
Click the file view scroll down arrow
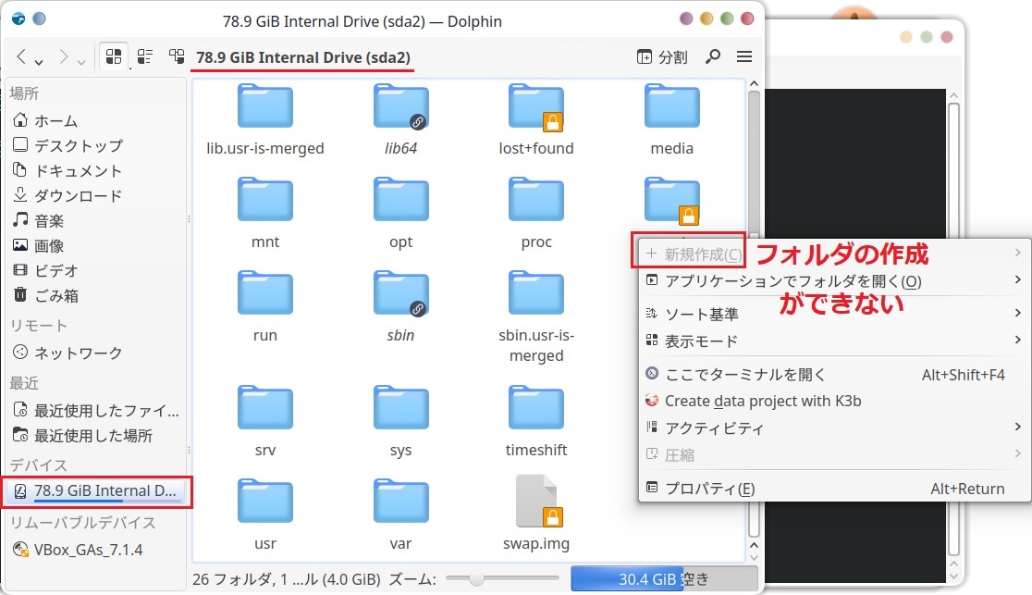tap(755, 557)
